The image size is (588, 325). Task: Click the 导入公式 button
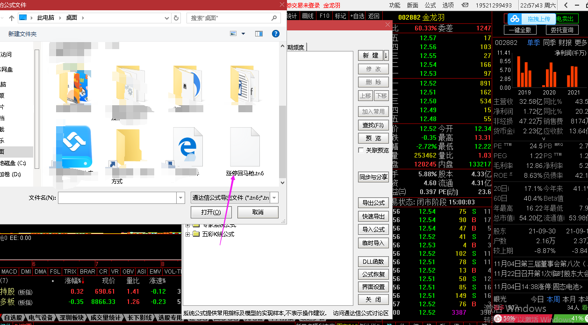[373, 230]
